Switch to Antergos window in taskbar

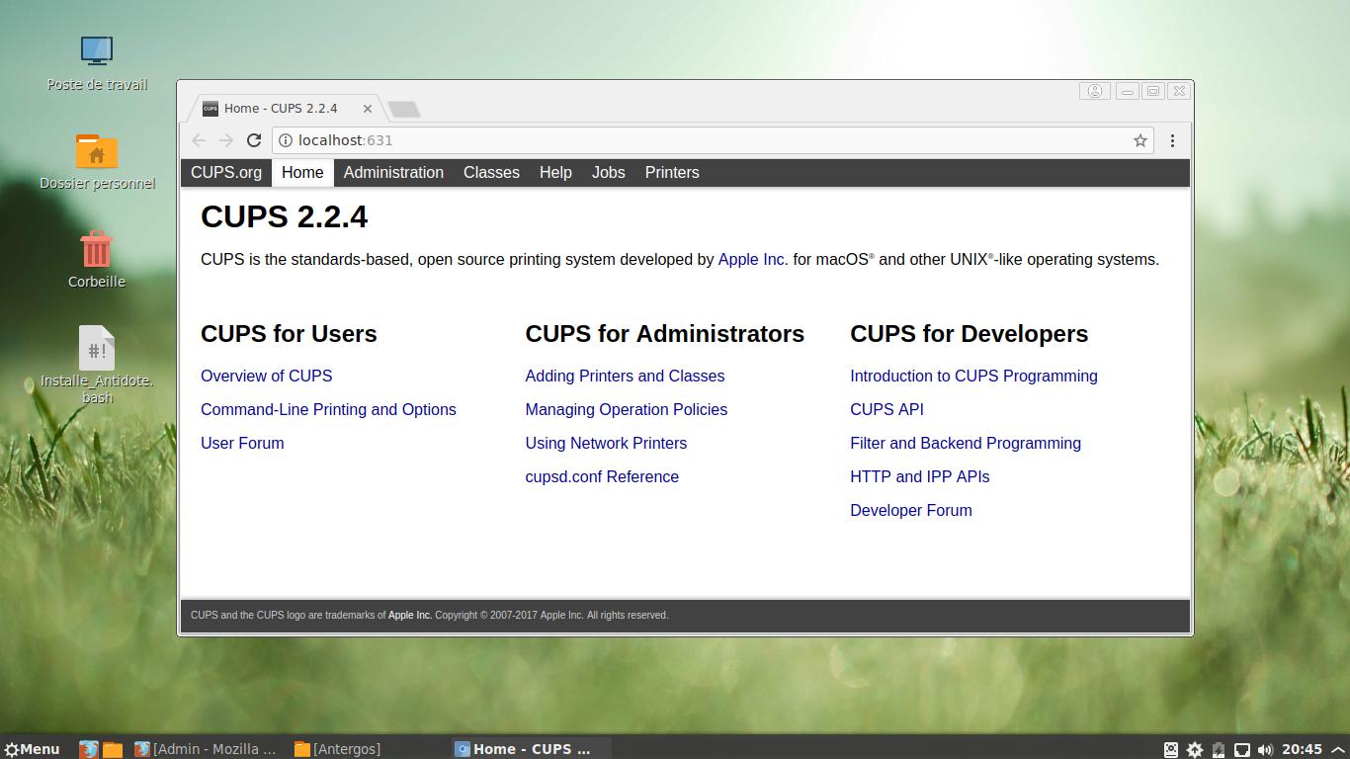pos(338,749)
